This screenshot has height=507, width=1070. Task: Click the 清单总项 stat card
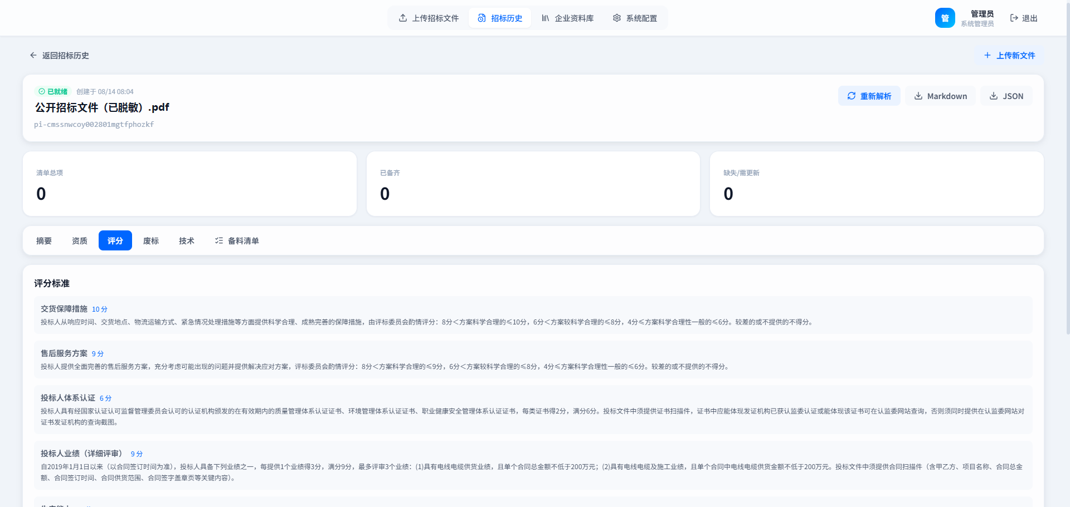[x=189, y=184]
